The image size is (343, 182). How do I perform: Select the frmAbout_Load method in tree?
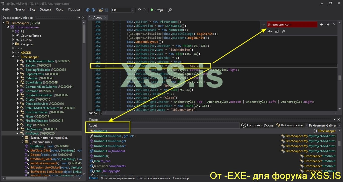[56, 159]
